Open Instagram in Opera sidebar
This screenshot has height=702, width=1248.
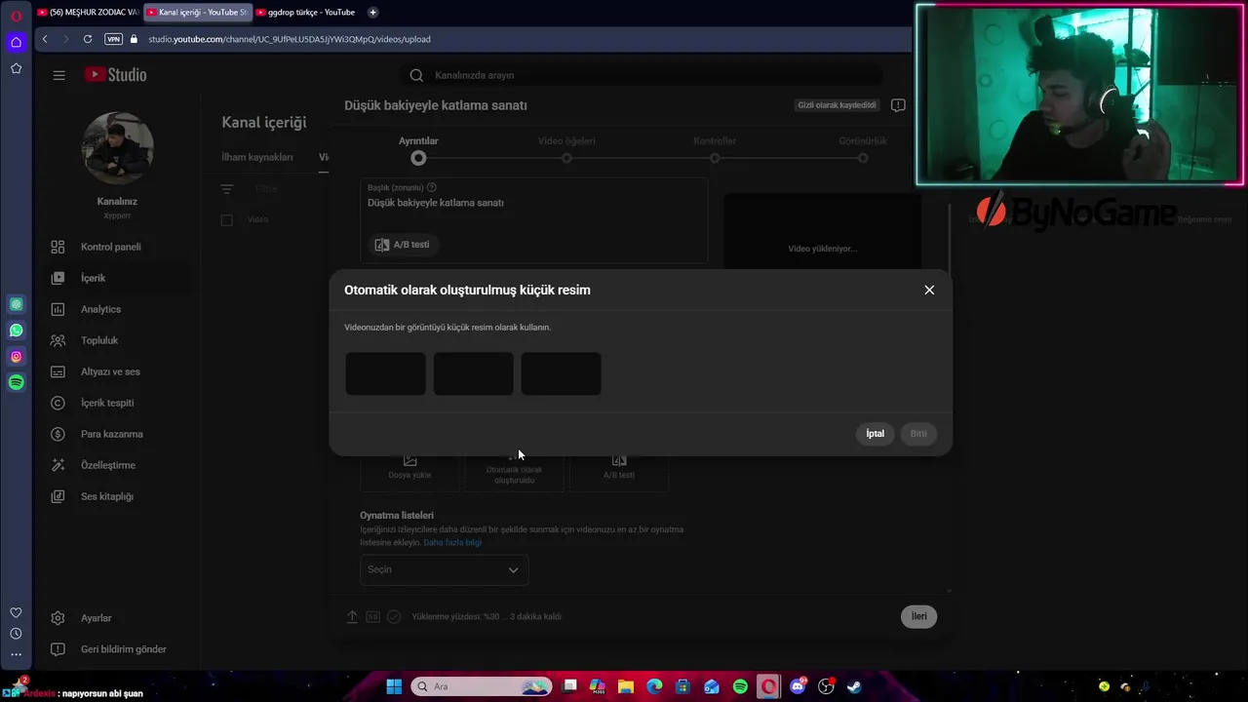[x=16, y=357]
